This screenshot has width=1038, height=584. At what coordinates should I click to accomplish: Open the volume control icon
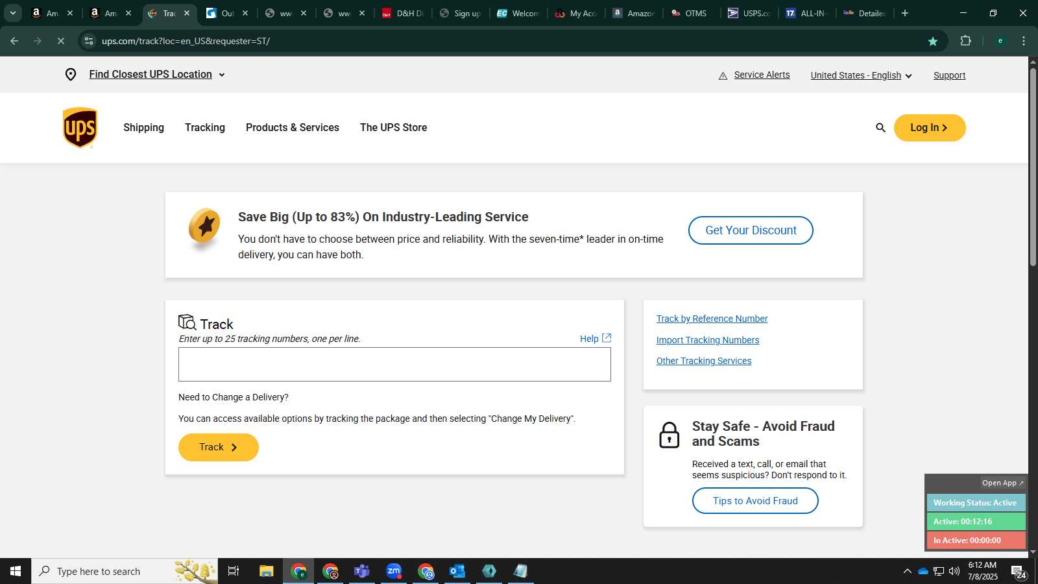954,571
